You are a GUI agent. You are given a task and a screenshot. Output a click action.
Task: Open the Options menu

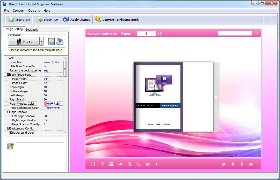[34, 11]
